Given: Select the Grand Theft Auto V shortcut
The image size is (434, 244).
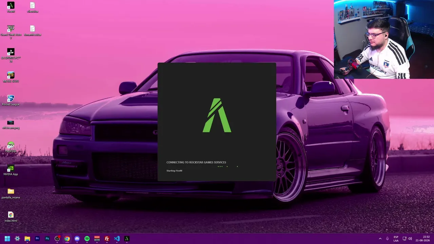Looking at the screenshot, I should click(11, 32).
